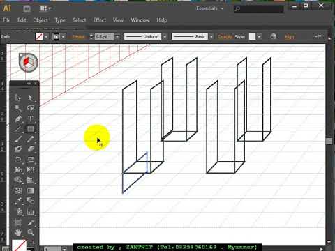Open the View menu
Viewport: 335px width, 251px height.
tap(118, 20)
